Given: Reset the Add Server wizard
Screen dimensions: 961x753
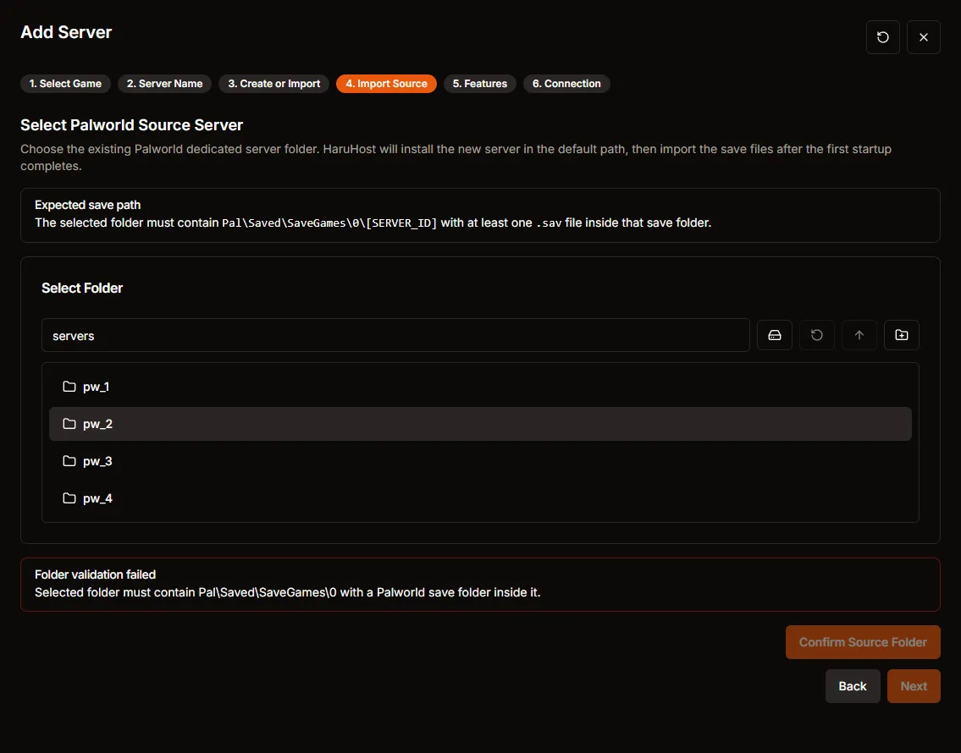Looking at the screenshot, I should (882, 37).
